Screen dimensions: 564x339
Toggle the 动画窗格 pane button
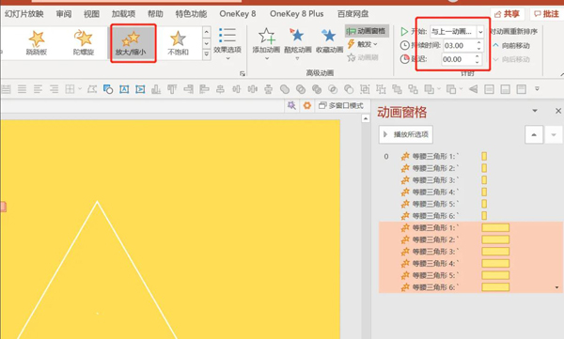[x=367, y=31]
